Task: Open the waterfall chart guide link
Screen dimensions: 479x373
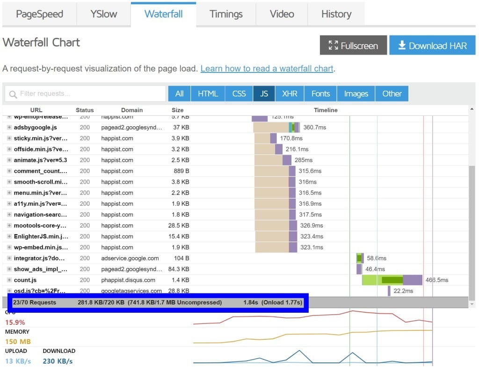Action: [267, 69]
